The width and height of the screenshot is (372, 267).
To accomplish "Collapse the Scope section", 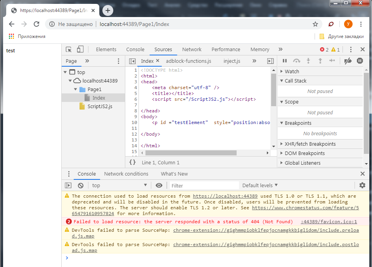I will point(320,102).
